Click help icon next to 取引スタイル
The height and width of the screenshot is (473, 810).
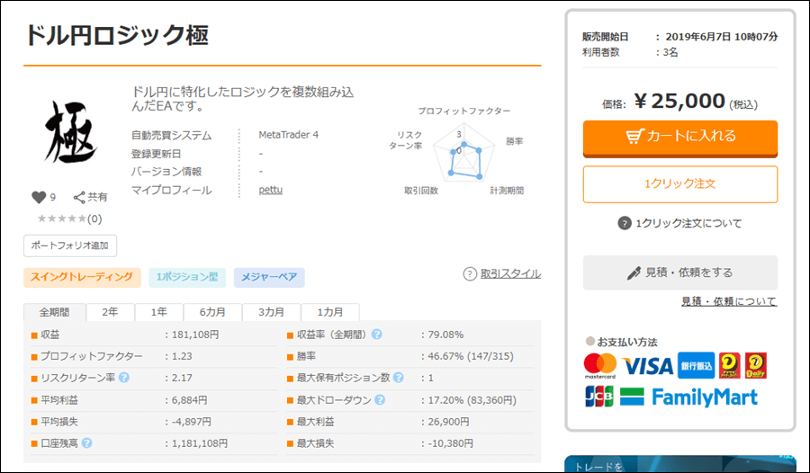(x=470, y=274)
